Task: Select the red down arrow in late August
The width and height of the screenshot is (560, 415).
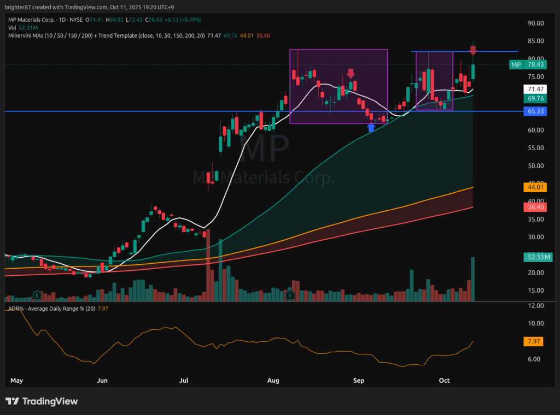Action: [351, 73]
